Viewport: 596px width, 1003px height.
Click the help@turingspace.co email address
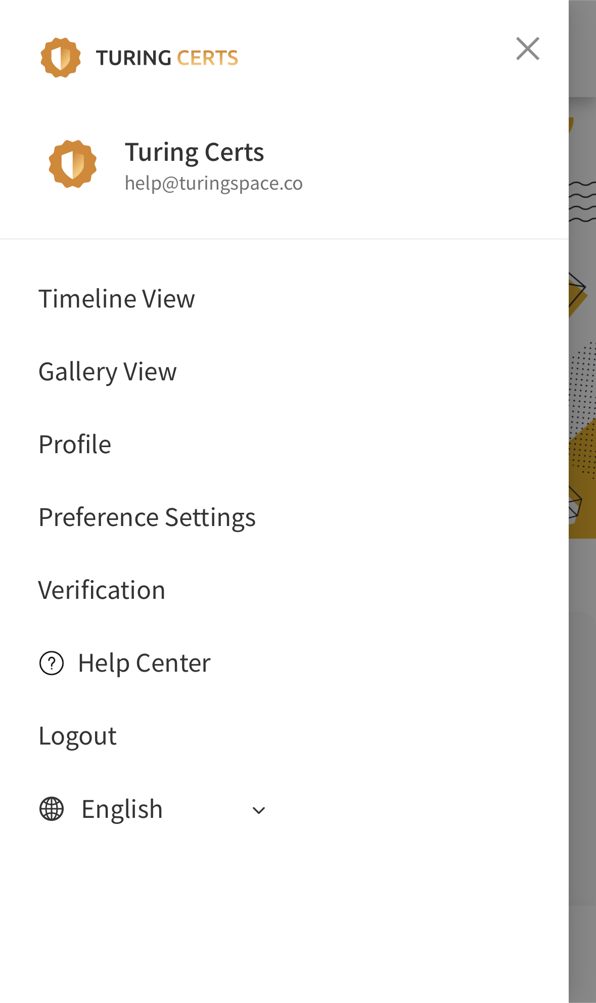coord(213,183)
